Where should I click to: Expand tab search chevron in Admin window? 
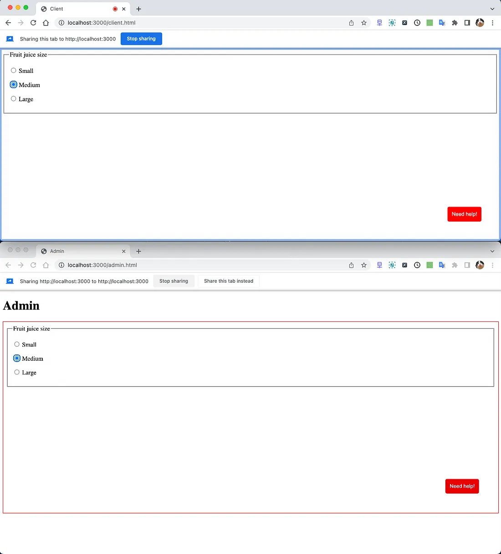492,251
